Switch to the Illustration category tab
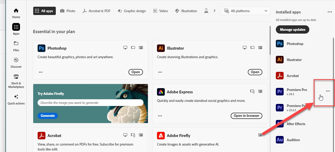This screenshot has width=335, height=152. point(186,11)
